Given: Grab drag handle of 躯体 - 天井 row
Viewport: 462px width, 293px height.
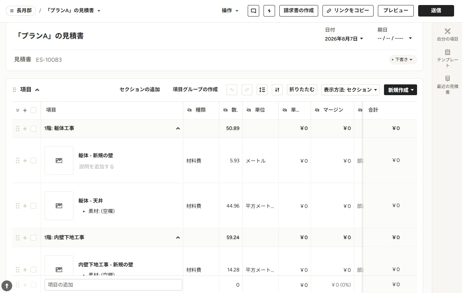Looking at the screenshot, I should coord(18,206).
